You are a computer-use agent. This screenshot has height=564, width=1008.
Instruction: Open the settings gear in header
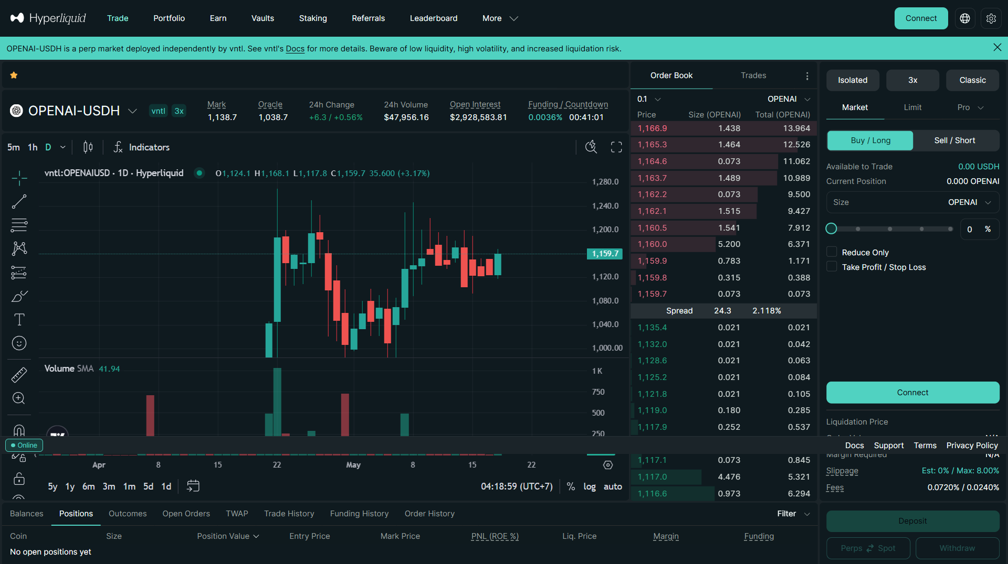(991, 18)
